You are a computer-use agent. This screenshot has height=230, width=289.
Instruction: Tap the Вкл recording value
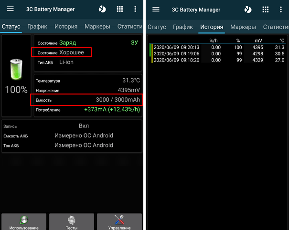click(84, 126)
